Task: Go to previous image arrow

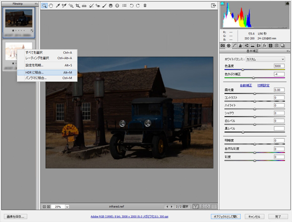Action: 167,207
